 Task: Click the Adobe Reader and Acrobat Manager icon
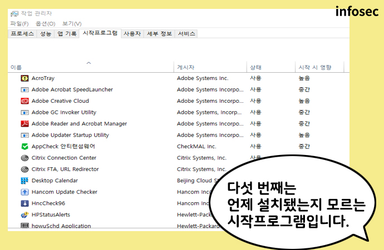[x=24, y=124]
